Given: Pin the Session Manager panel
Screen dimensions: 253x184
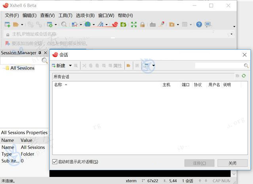Looking at the screenshot, I should [x=40, y=53].
